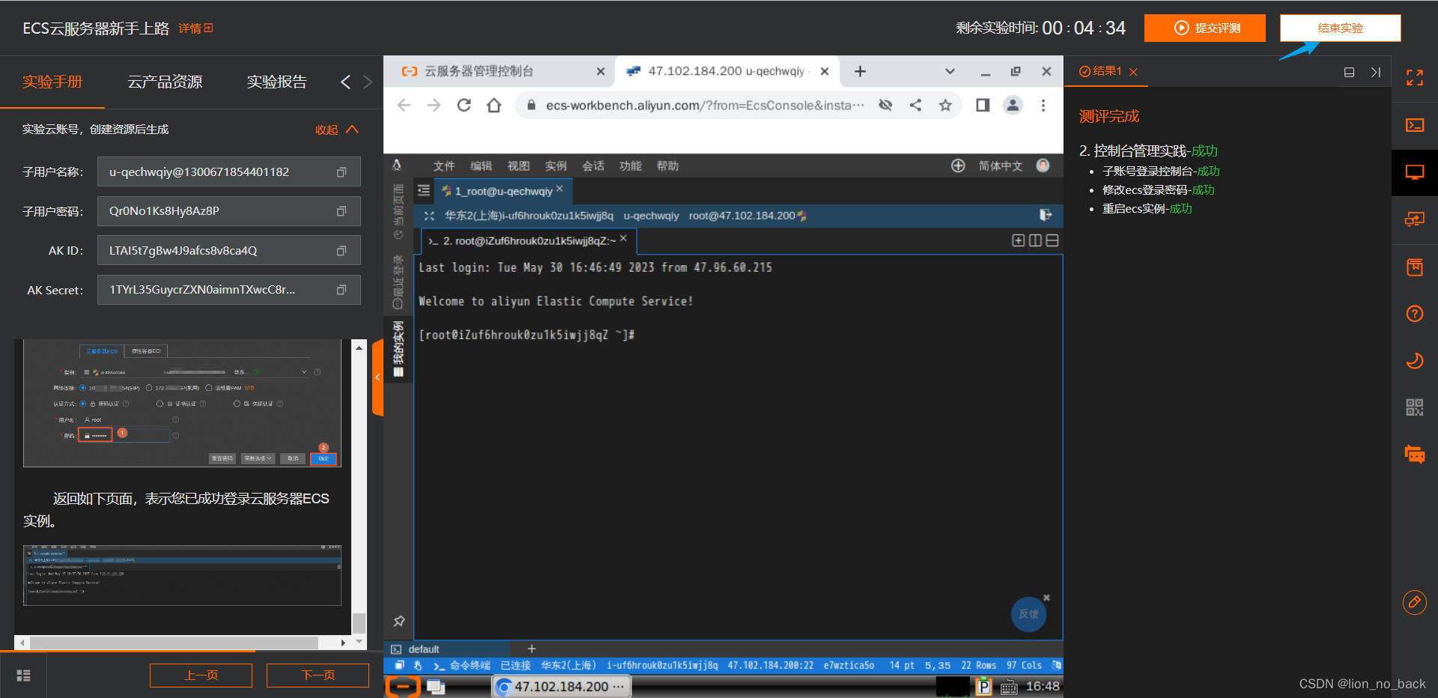
Task: Copy the sub-user name field value
Action: click(x=342, y=172)
